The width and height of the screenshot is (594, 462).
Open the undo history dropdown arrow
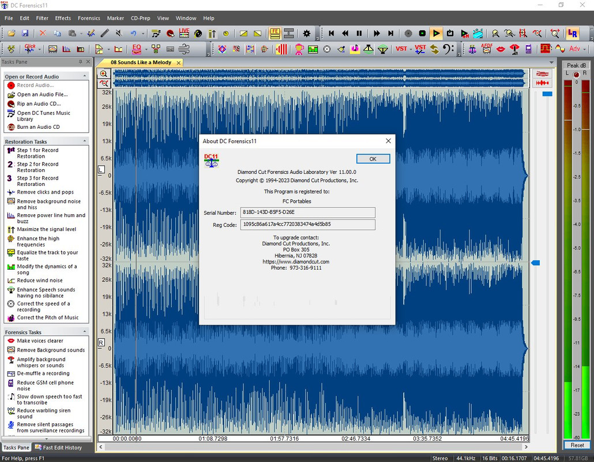tap(143, 33)
